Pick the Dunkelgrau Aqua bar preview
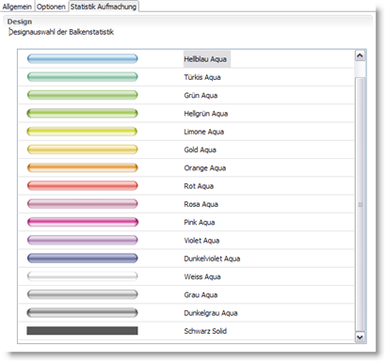The height and width of the screenshot is (362, 386). (x=83, y=313)
